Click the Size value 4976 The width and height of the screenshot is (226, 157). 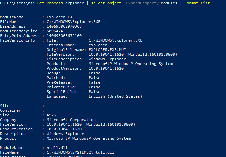point(51,115)
